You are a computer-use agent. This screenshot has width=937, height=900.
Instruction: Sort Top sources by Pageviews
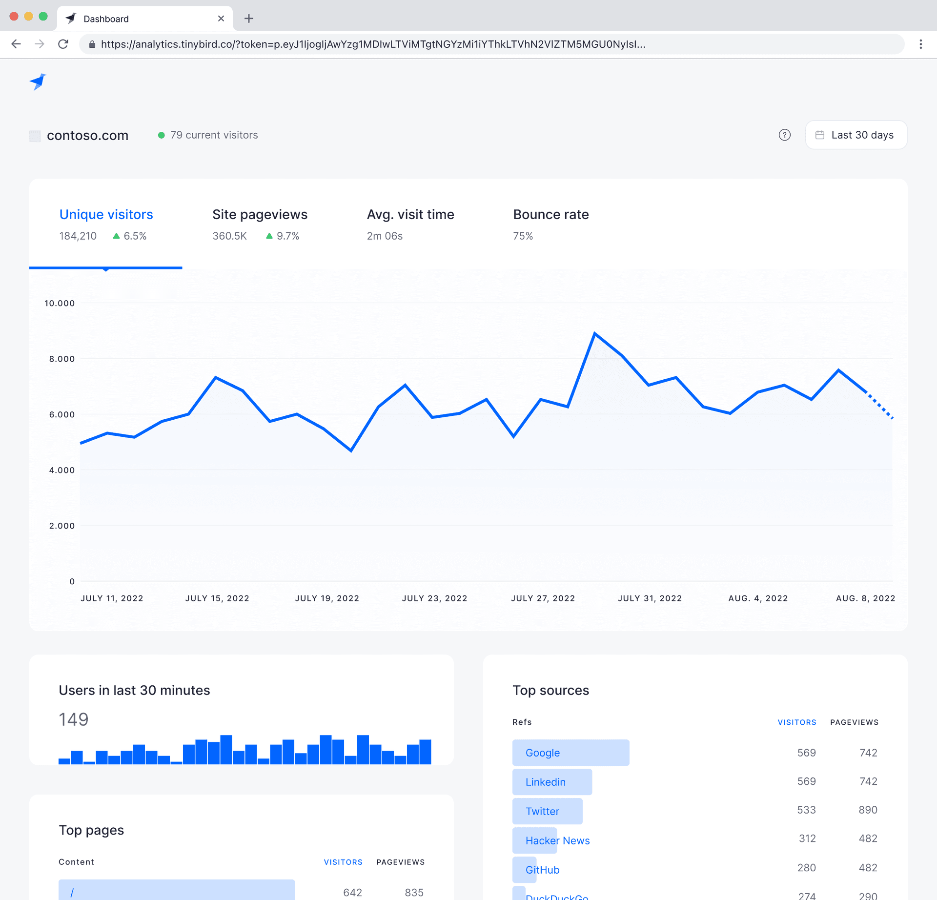pyautogui.click(x=854, y=722)
